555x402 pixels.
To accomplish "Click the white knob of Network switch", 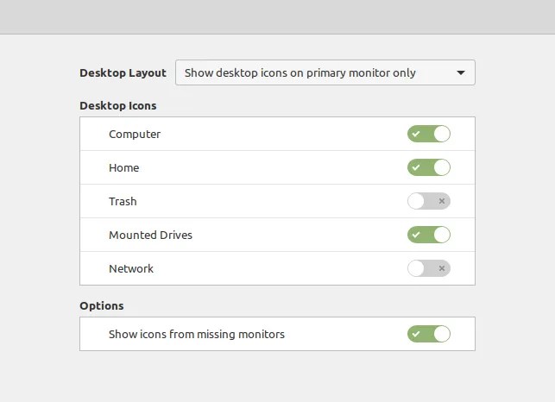I will tap(415, 268).
